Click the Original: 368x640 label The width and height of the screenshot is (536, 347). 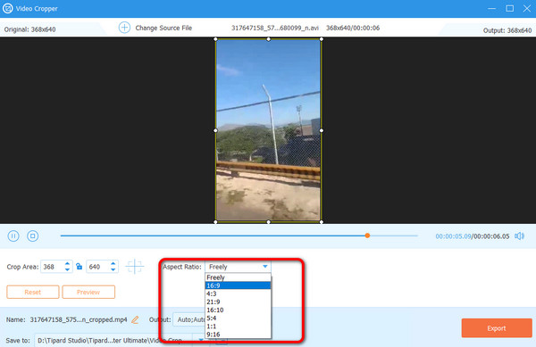[29, 29]
